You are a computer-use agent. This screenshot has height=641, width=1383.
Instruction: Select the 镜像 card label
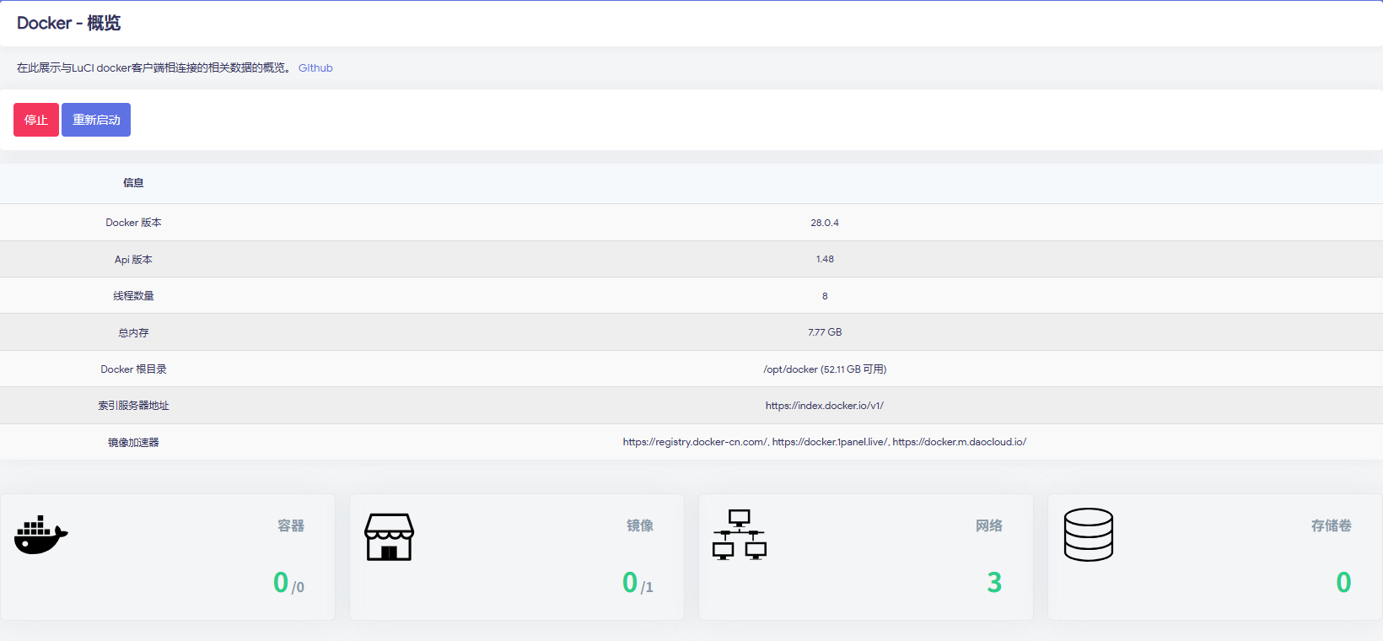(639, 525)
